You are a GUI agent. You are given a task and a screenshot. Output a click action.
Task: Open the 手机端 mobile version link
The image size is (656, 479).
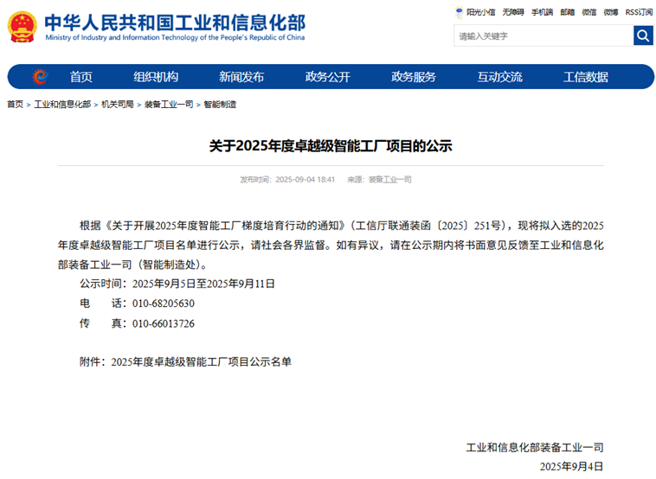tap(543, 12)
